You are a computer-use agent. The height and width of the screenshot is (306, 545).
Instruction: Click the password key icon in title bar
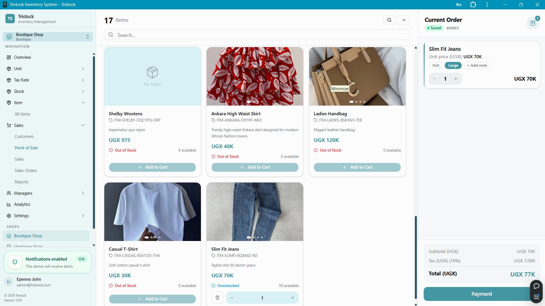pos(458,5)
